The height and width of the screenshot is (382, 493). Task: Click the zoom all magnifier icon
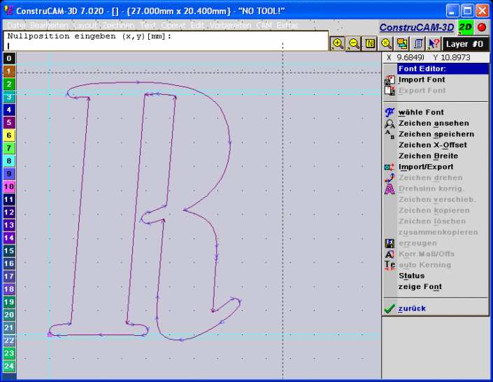pos(386,43)
